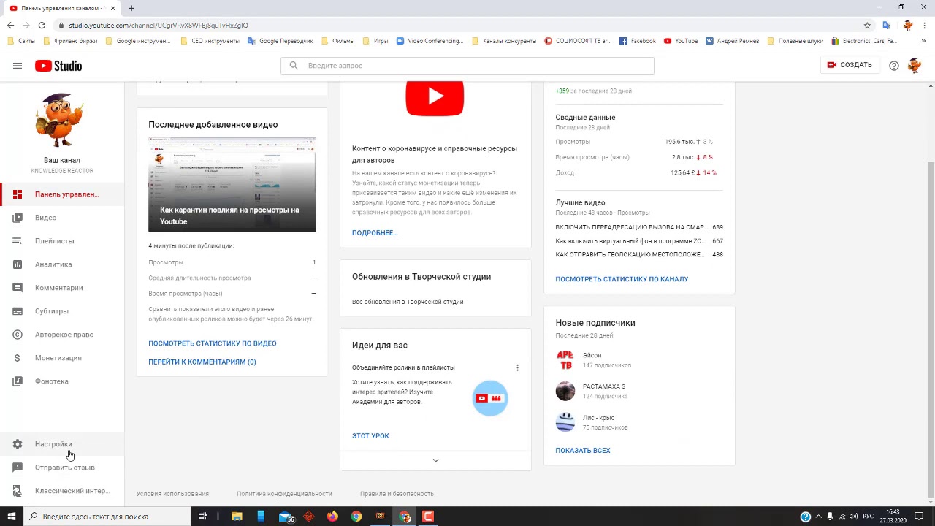Open YouTube bookmark in bookmarks bar
Screen dimensions: 935x526
(681, 41)
